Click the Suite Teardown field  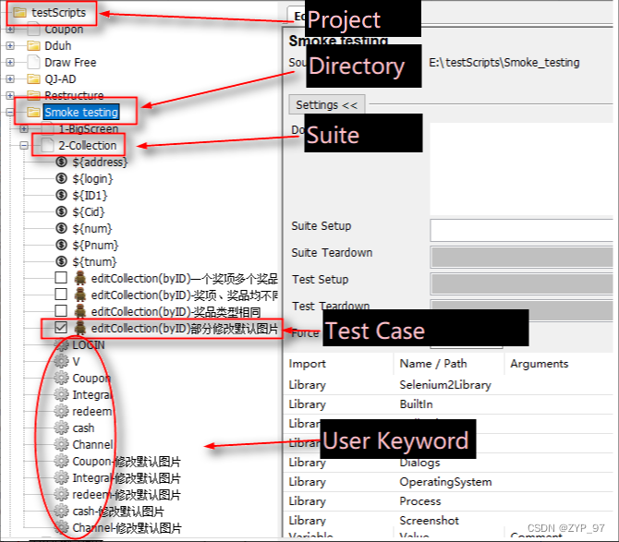521,258
